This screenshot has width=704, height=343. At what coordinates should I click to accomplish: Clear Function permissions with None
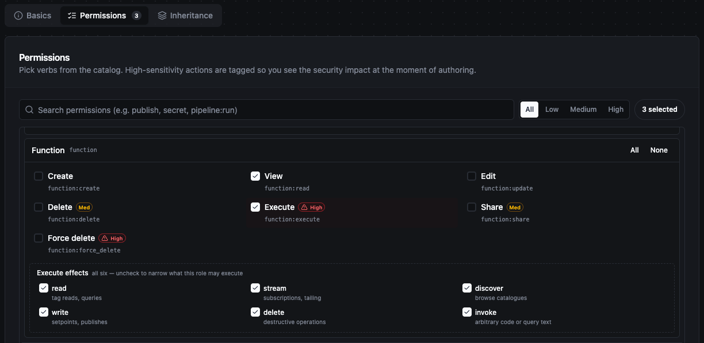(x=659, y=150)
